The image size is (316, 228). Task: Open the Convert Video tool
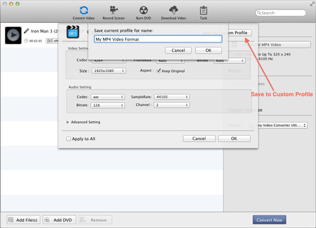point(83,13)
